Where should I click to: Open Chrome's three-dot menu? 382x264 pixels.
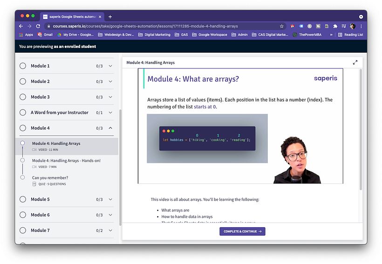tap(361, 26)
